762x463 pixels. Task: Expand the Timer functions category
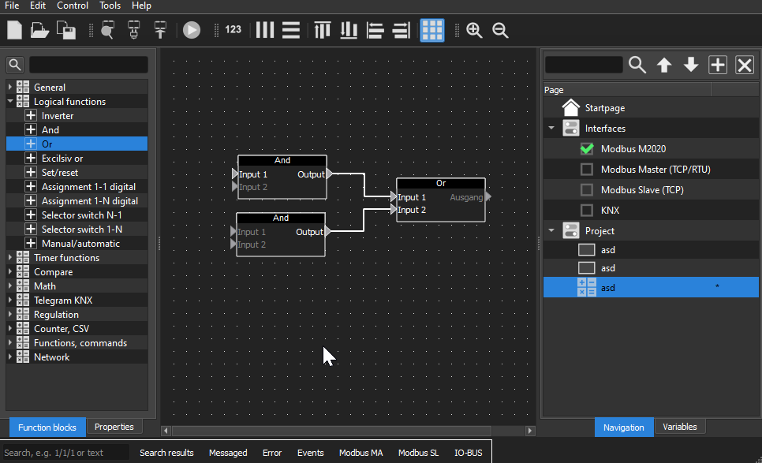(x=10, y=258)
